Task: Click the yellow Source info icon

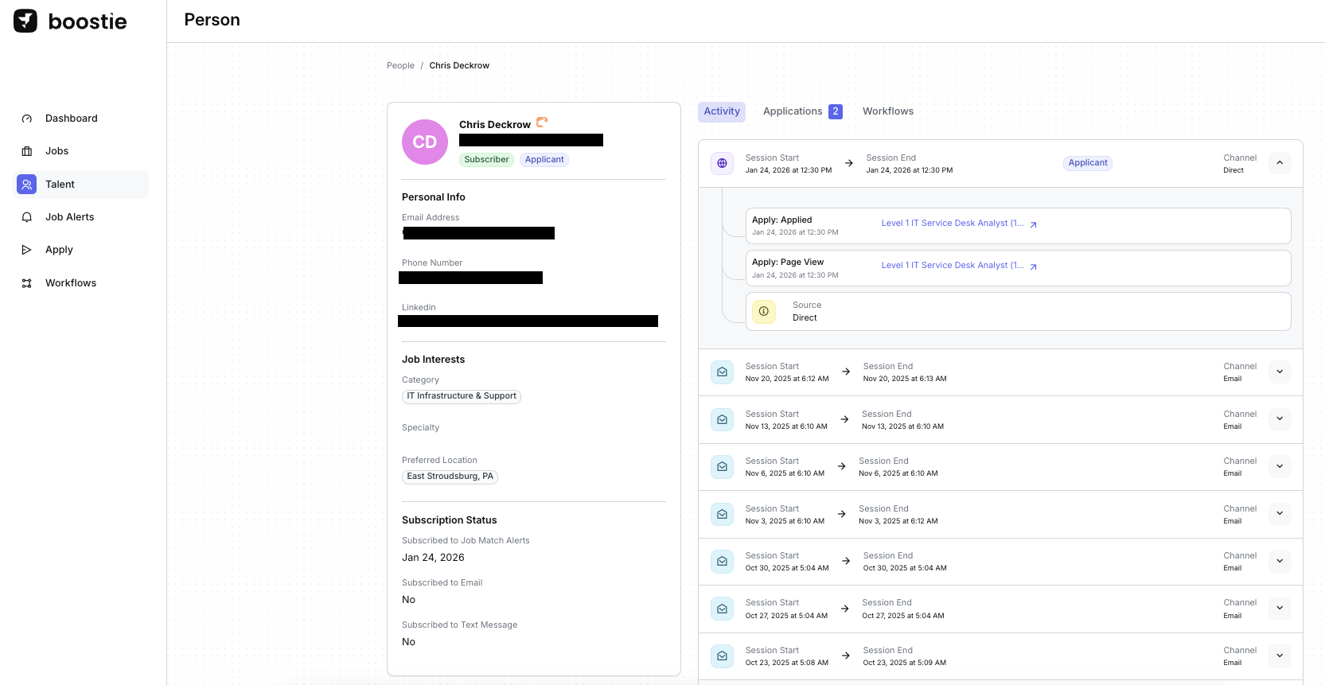Action: [x=763, y=311]
